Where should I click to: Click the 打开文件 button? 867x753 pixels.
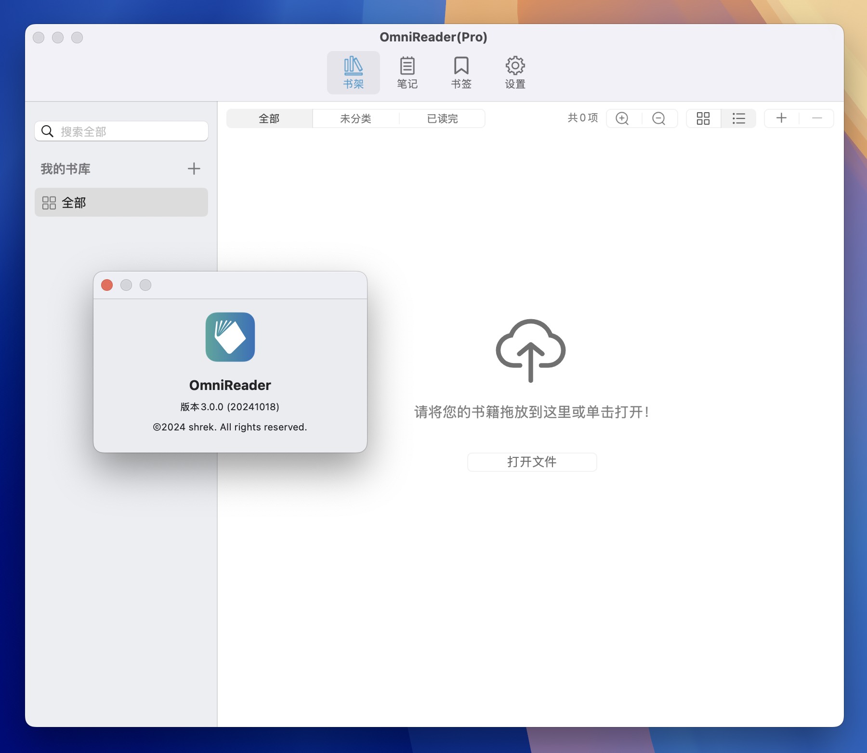click(x=532, y=462)
